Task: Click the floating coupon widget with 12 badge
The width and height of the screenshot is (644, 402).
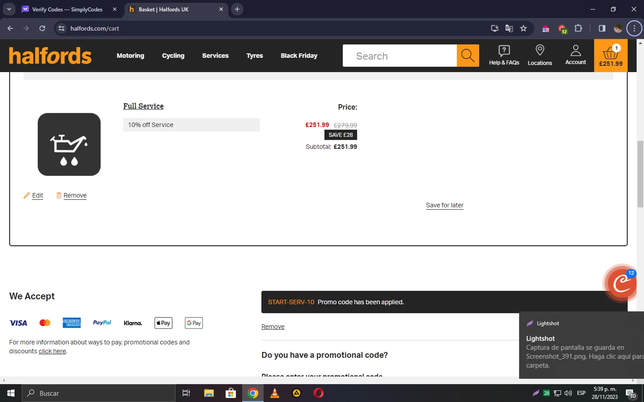Action: (x=621, y=283)
